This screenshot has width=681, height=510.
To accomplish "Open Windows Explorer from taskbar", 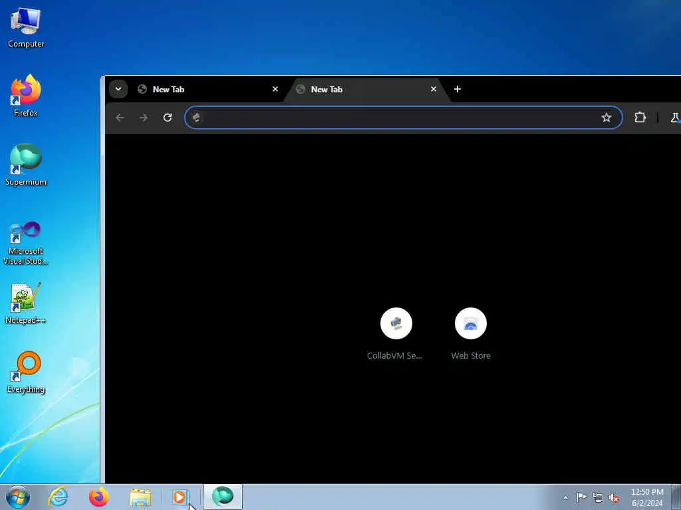I will click(x=140, y=497).
